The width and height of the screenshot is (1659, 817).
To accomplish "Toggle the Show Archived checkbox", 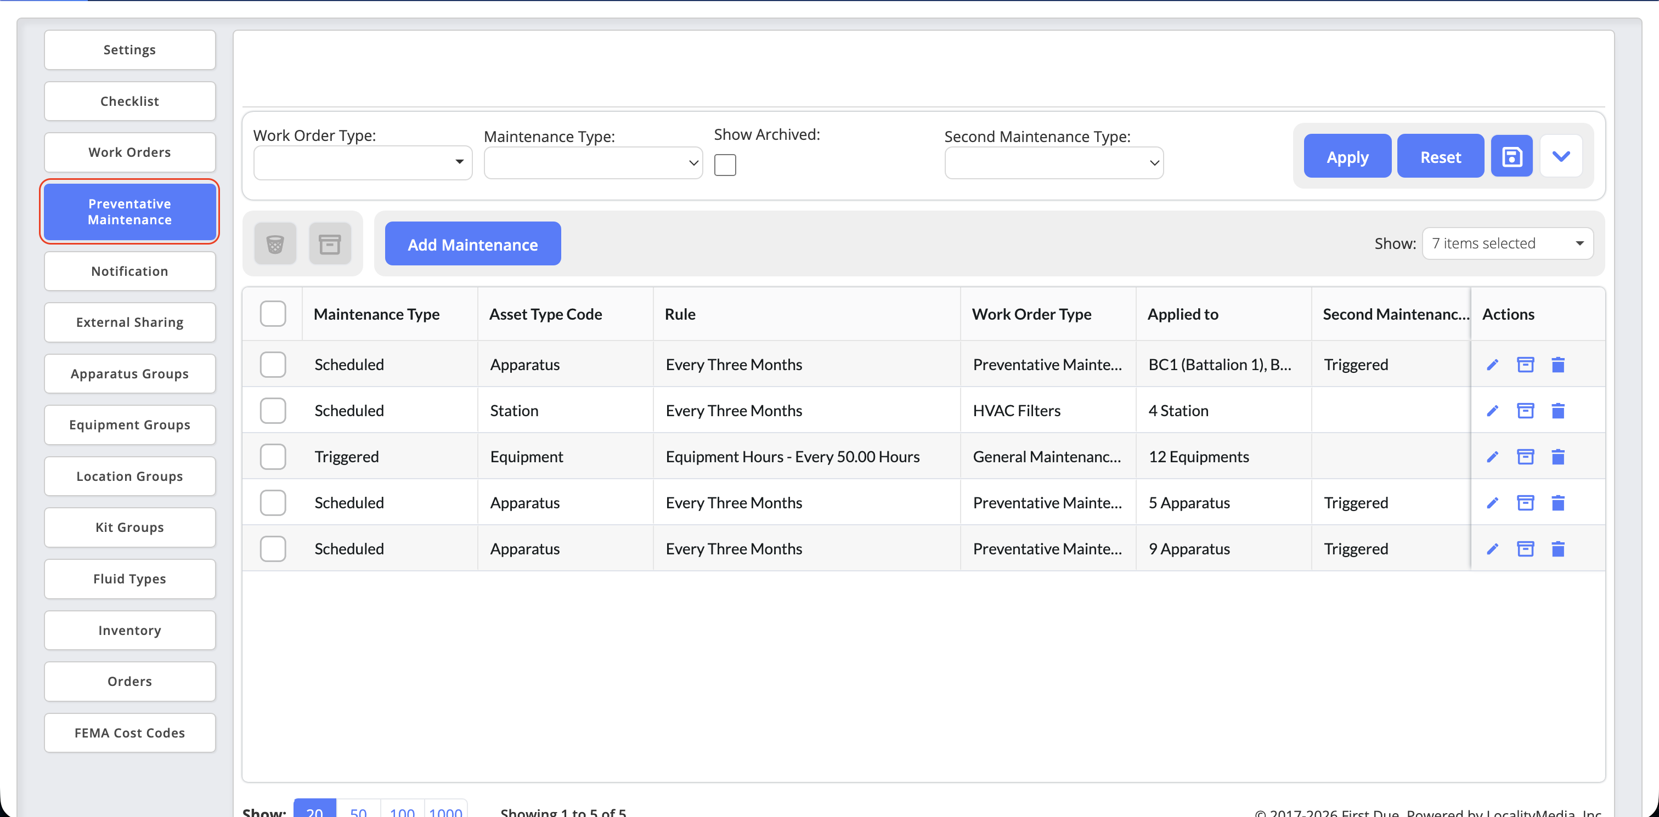I will tap(725, 165).
